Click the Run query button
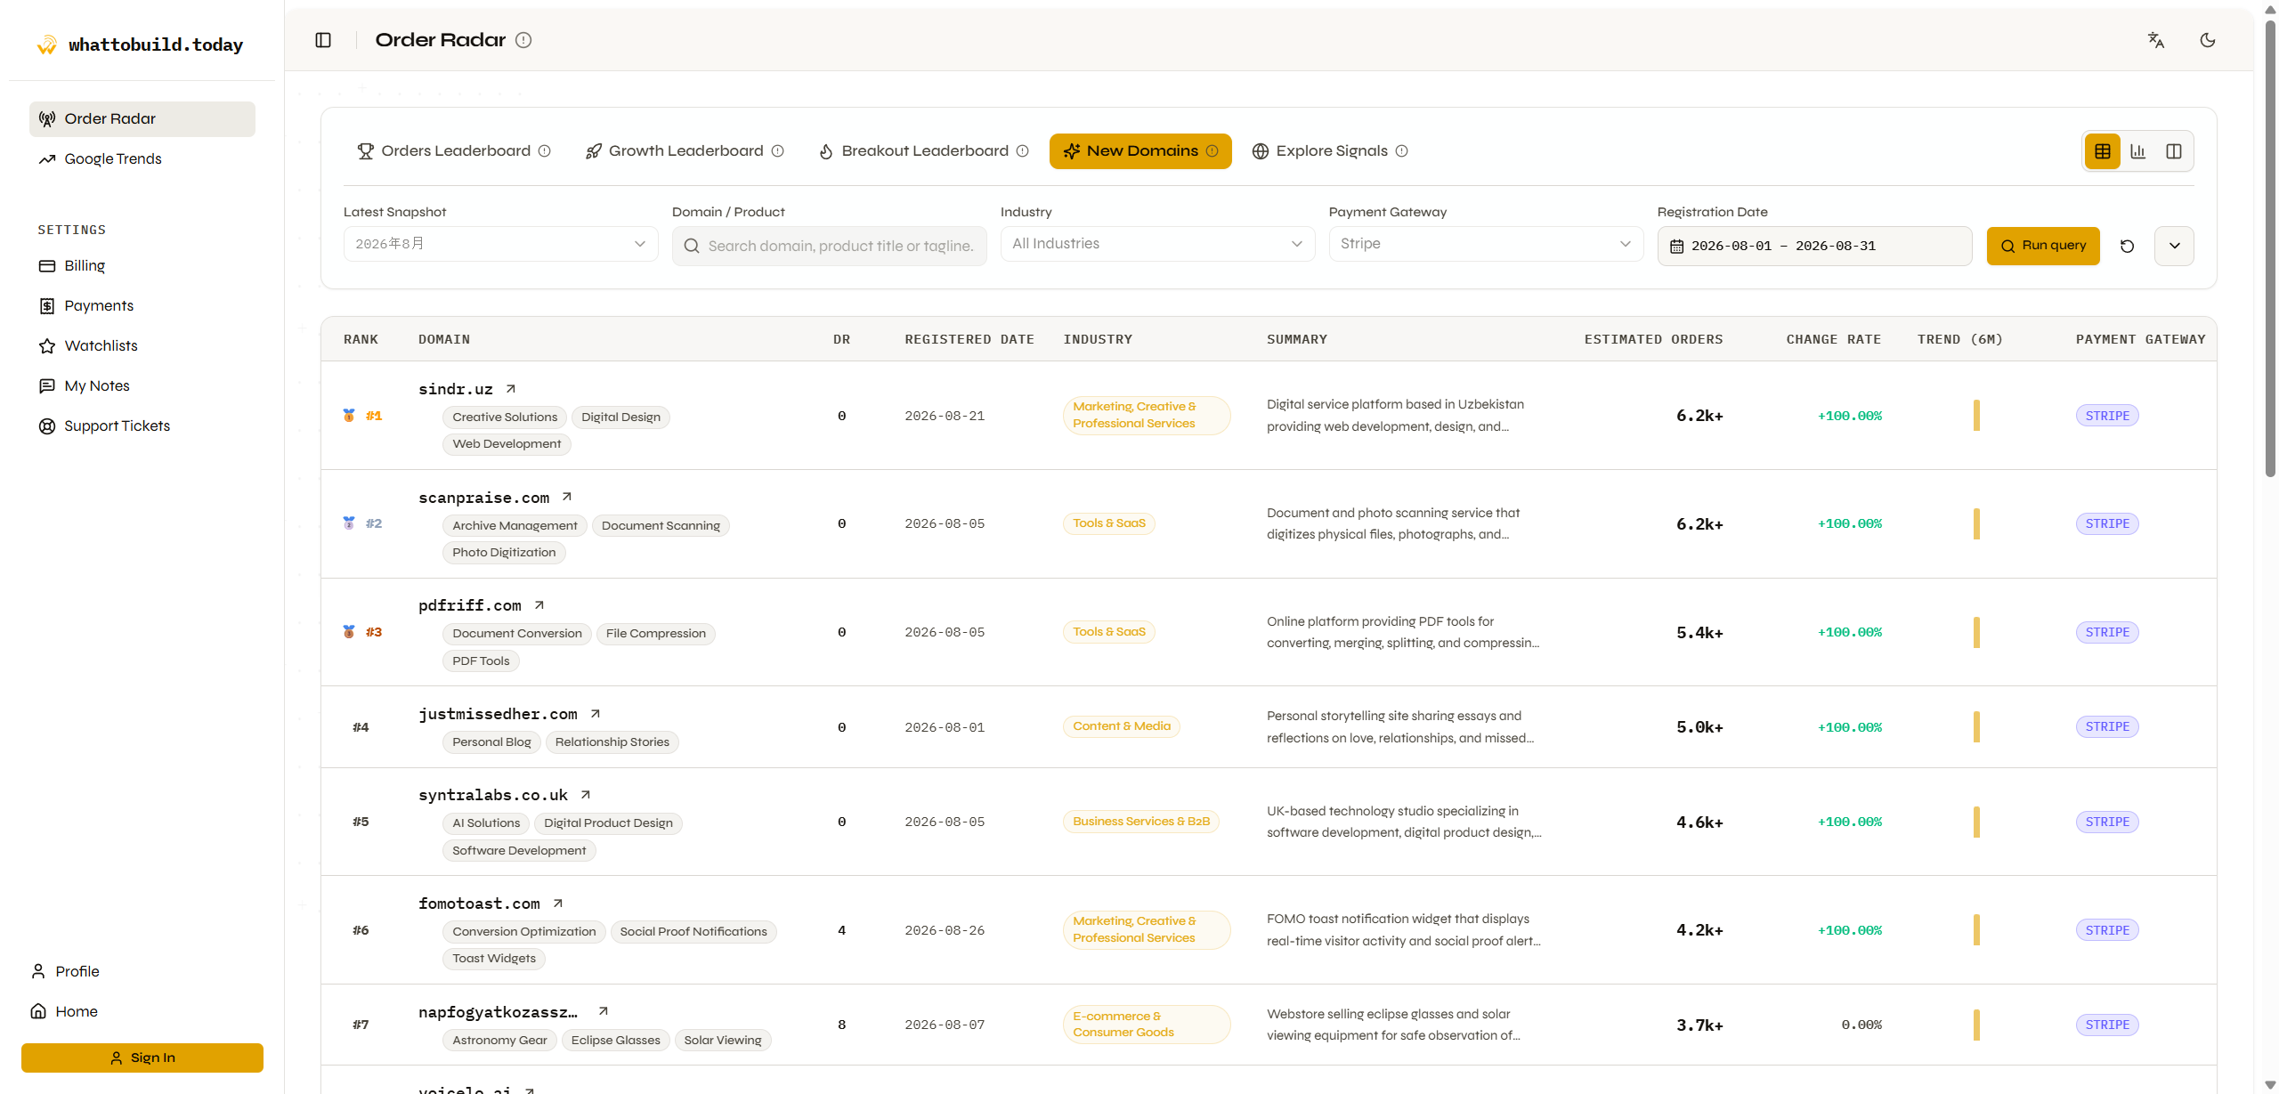 [x=2043, y=247]
